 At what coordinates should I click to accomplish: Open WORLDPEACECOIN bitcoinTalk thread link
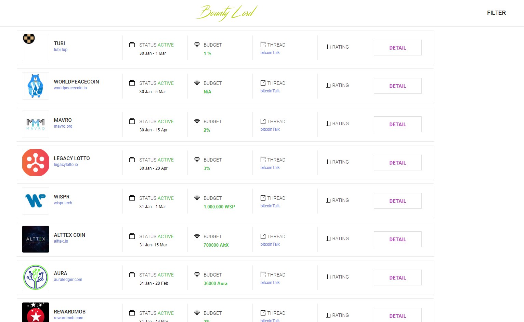(270, 91)
